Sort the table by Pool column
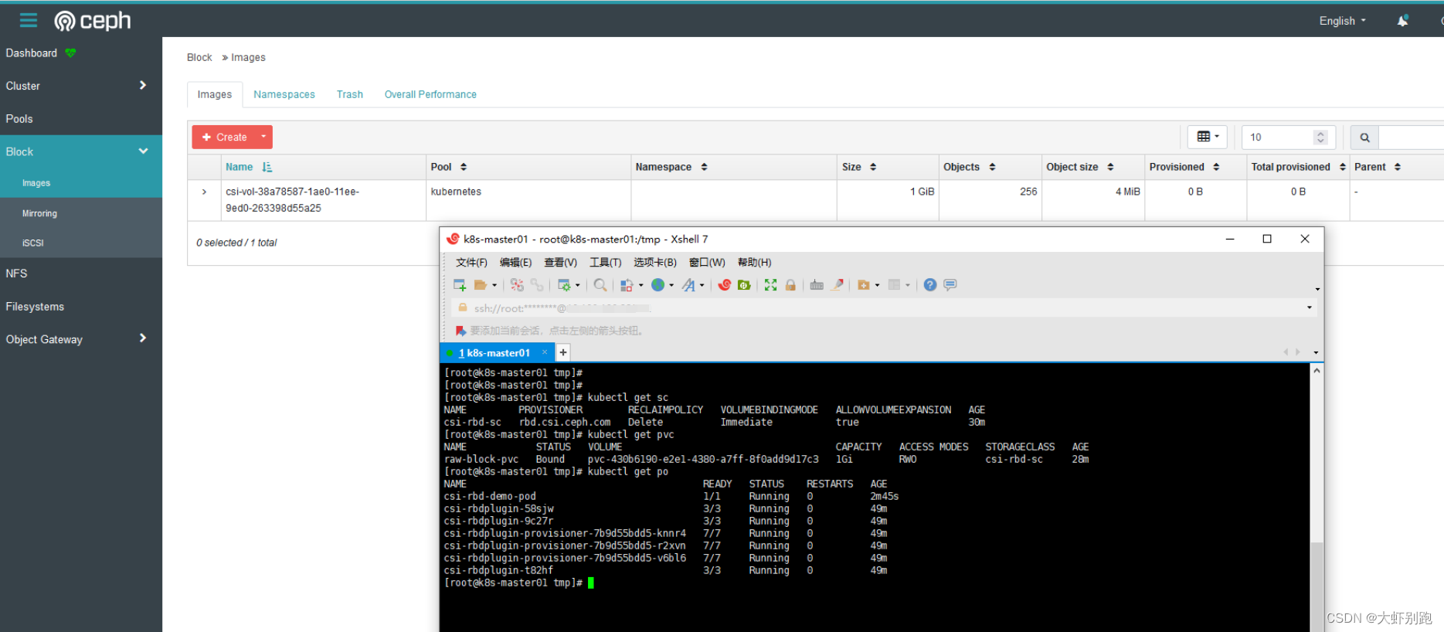 (x=448, y=167)
